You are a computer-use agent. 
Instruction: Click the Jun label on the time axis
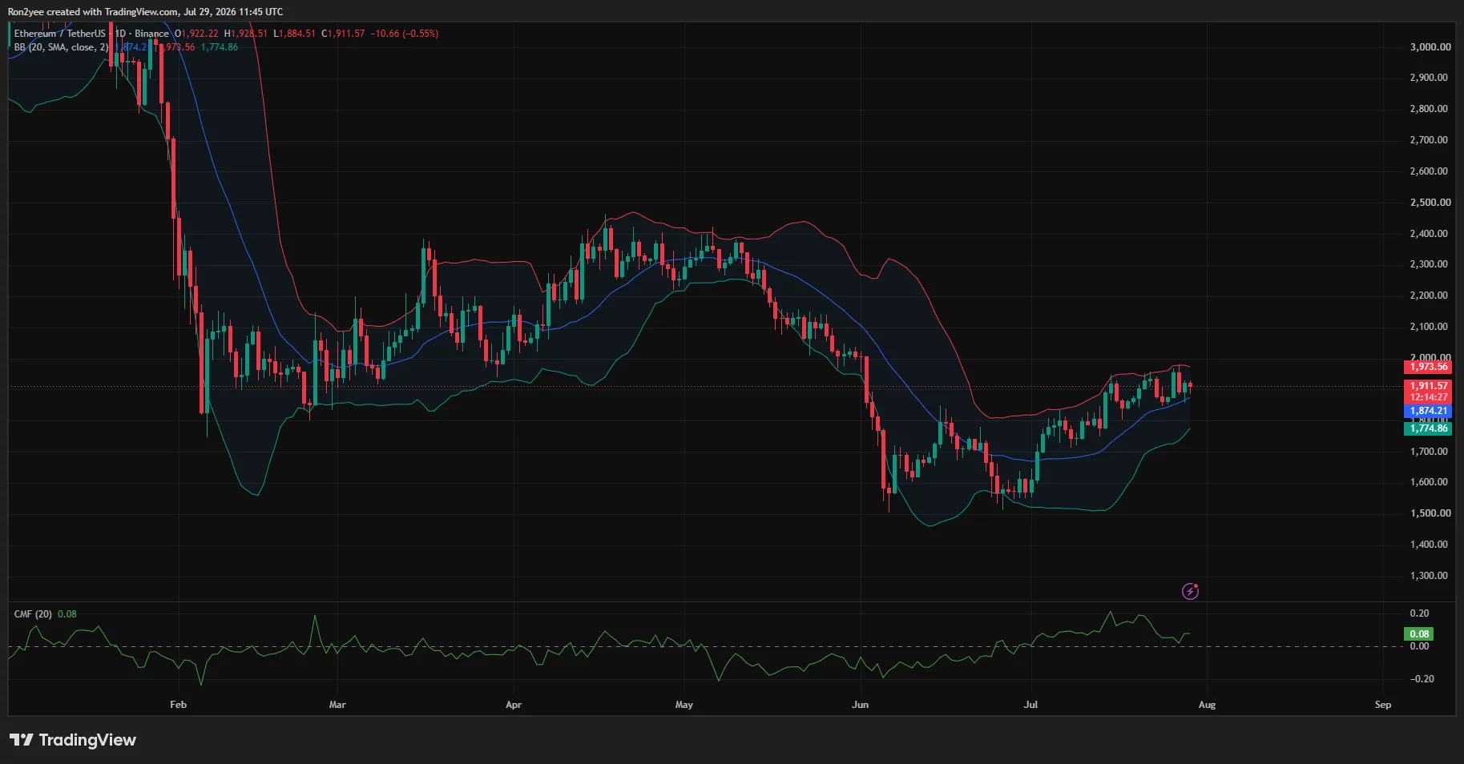860,705
